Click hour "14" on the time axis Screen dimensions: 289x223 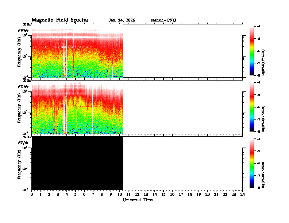pyautogui.click(x=155, y=195)
